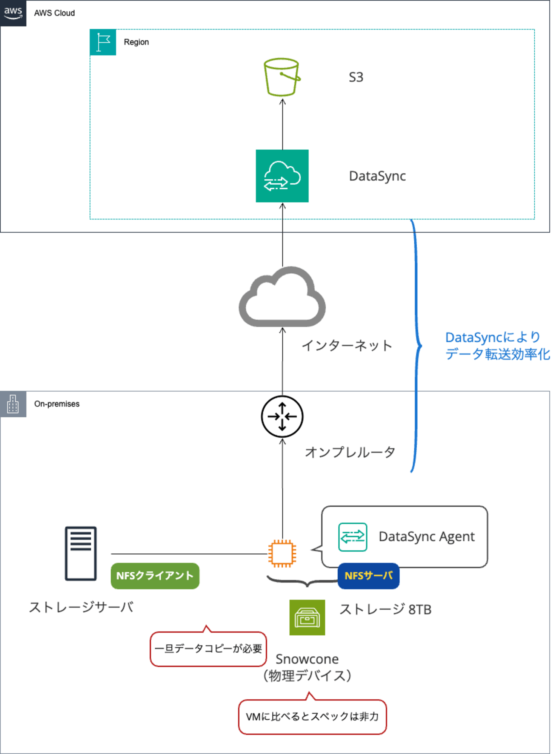The image size is (552, 754).
Task: Click the On-premises label text
Action: click(57, 404)
